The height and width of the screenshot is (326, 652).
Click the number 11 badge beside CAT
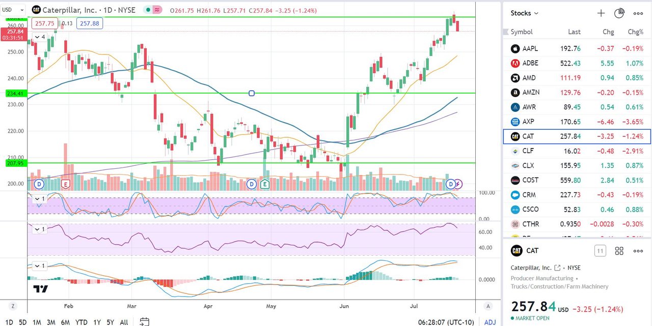(600, 251)
